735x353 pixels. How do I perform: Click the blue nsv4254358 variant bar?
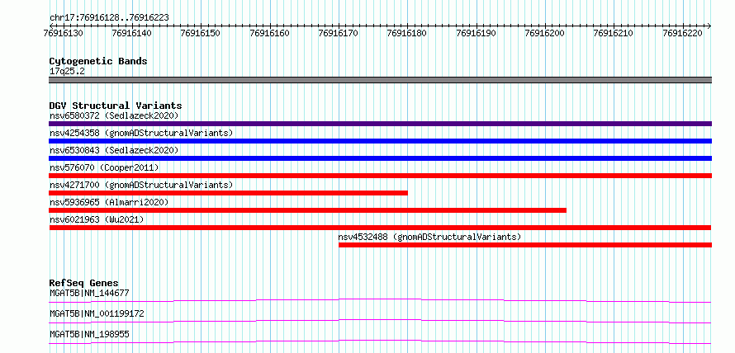[380, 141]
